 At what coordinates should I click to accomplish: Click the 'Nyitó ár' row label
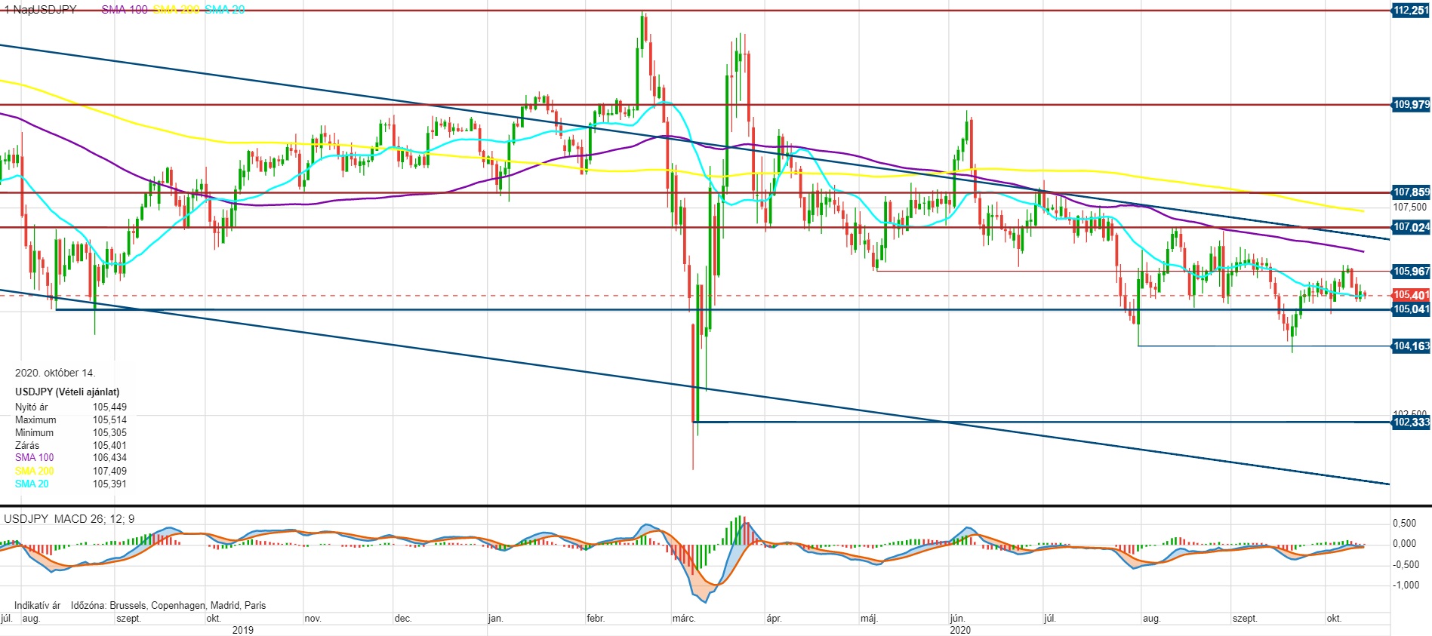coord(31,407)
